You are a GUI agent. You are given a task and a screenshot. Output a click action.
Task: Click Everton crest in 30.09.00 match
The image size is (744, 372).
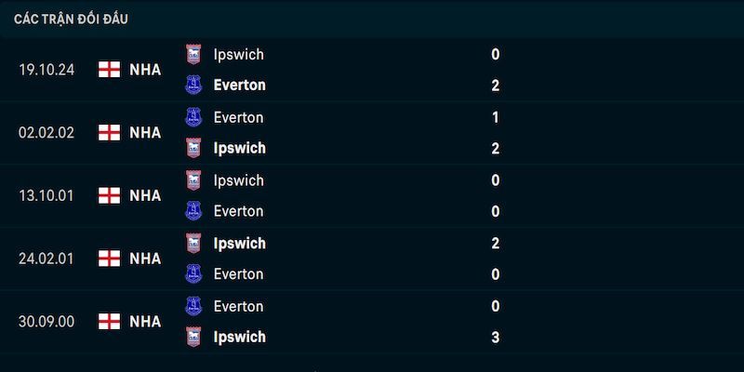click(193, 306)
